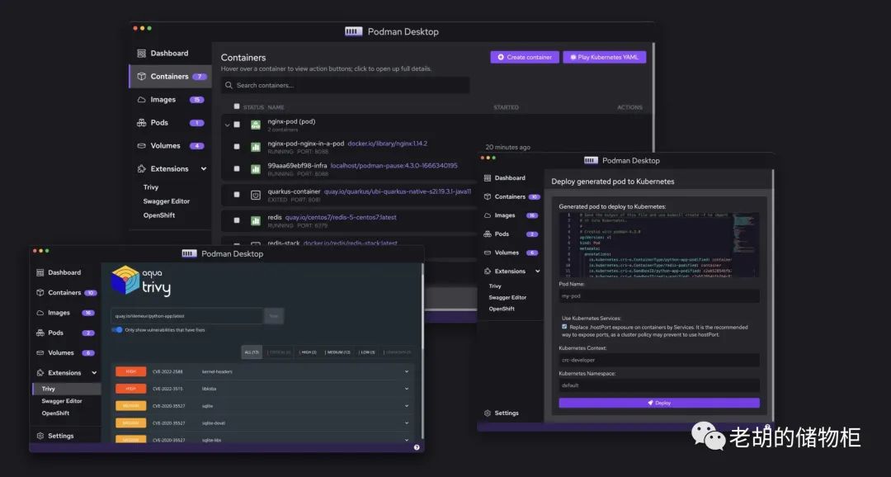Click Podman Desktop logo in Containers window title
891x477 pixels.
(x=353, y=32)
